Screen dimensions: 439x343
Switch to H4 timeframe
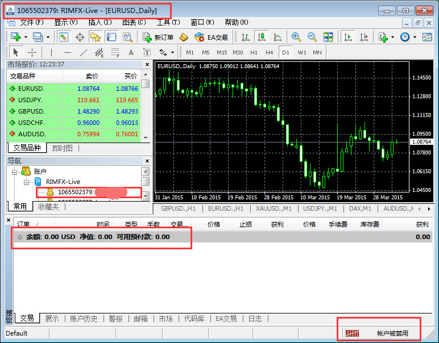[x=270, y=52]
